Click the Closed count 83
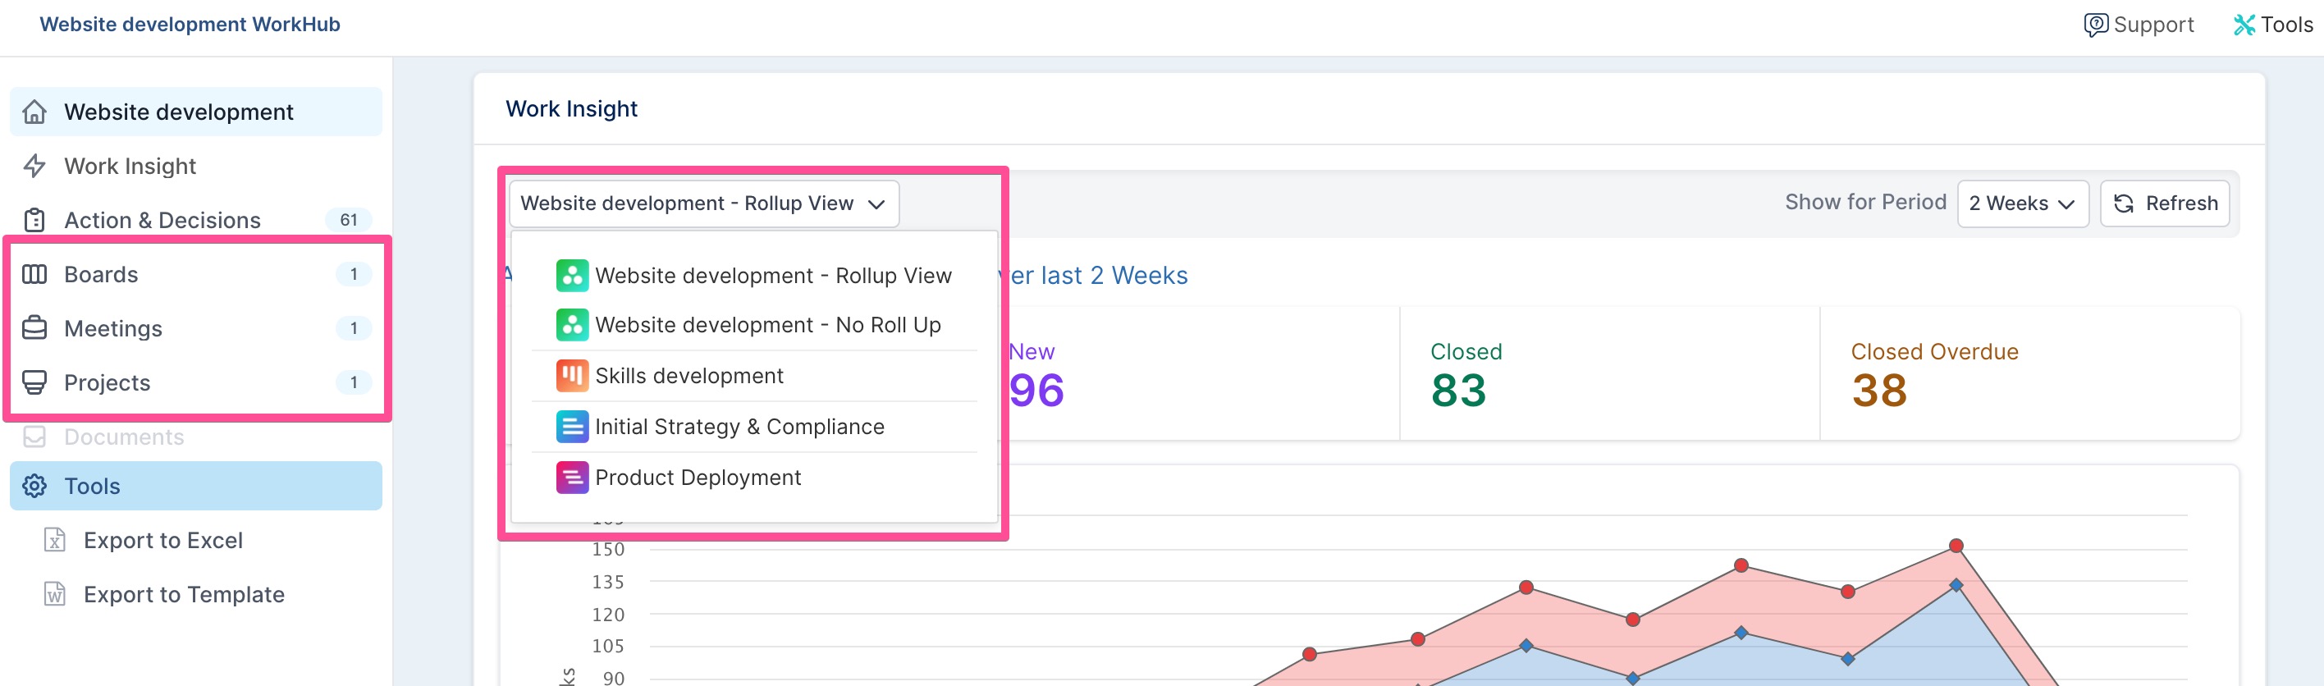Viewport: 2324px width, 686px height. coord(1458,391)
